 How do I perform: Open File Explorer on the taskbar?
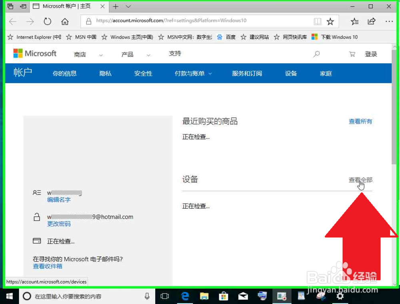point(204,296)
